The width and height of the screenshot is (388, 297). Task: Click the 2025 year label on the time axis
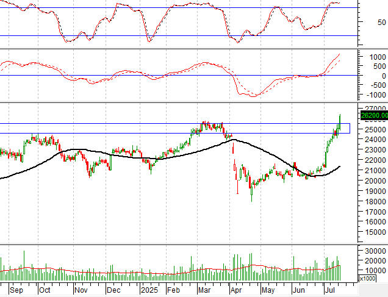coord(149,291)
